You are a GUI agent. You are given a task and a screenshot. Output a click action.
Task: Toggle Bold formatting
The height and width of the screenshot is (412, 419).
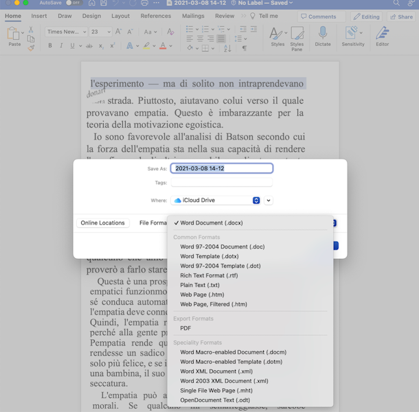click(x=50, y=46)
